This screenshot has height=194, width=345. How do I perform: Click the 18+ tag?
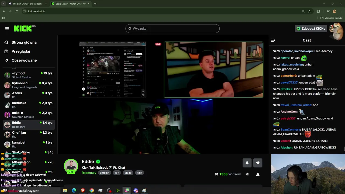117,173
